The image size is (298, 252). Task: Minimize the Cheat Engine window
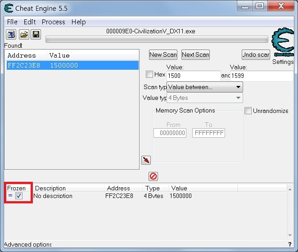(x=245, y=6)
